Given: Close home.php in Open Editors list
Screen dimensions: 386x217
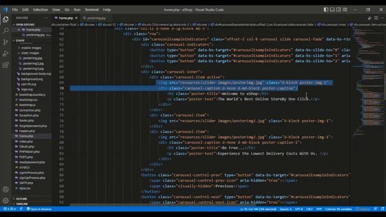Looking at the screenshot, I should pyautogui.click(x=19, y=30).
